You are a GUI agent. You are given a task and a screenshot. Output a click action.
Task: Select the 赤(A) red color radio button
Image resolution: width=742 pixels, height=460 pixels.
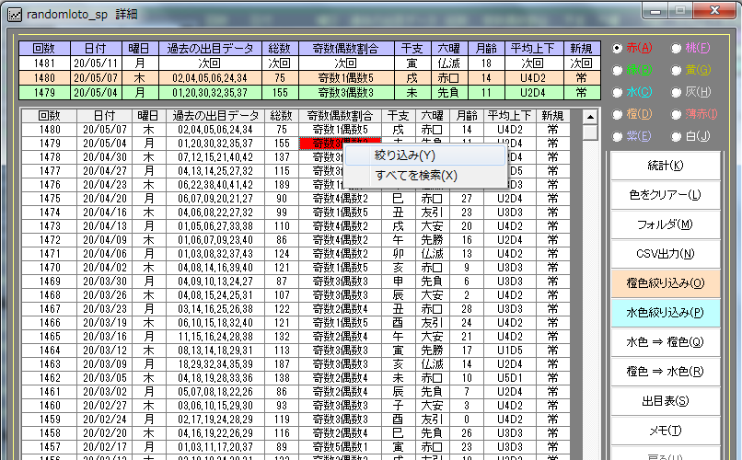pos(632,48)
